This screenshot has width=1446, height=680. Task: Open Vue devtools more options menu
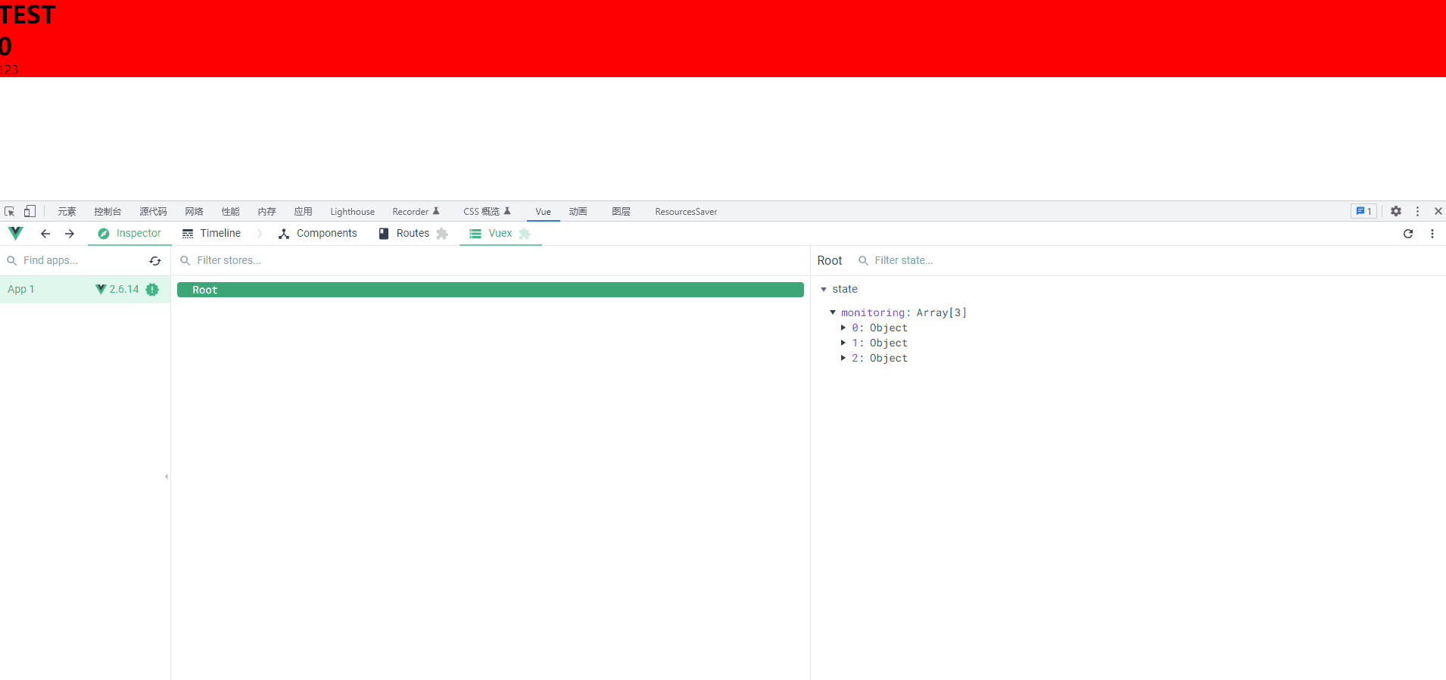(1432, 234)
